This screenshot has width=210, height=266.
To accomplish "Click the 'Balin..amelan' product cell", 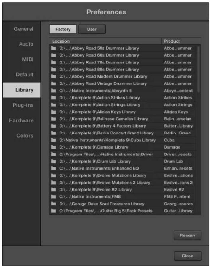I will tap(178, 119).
